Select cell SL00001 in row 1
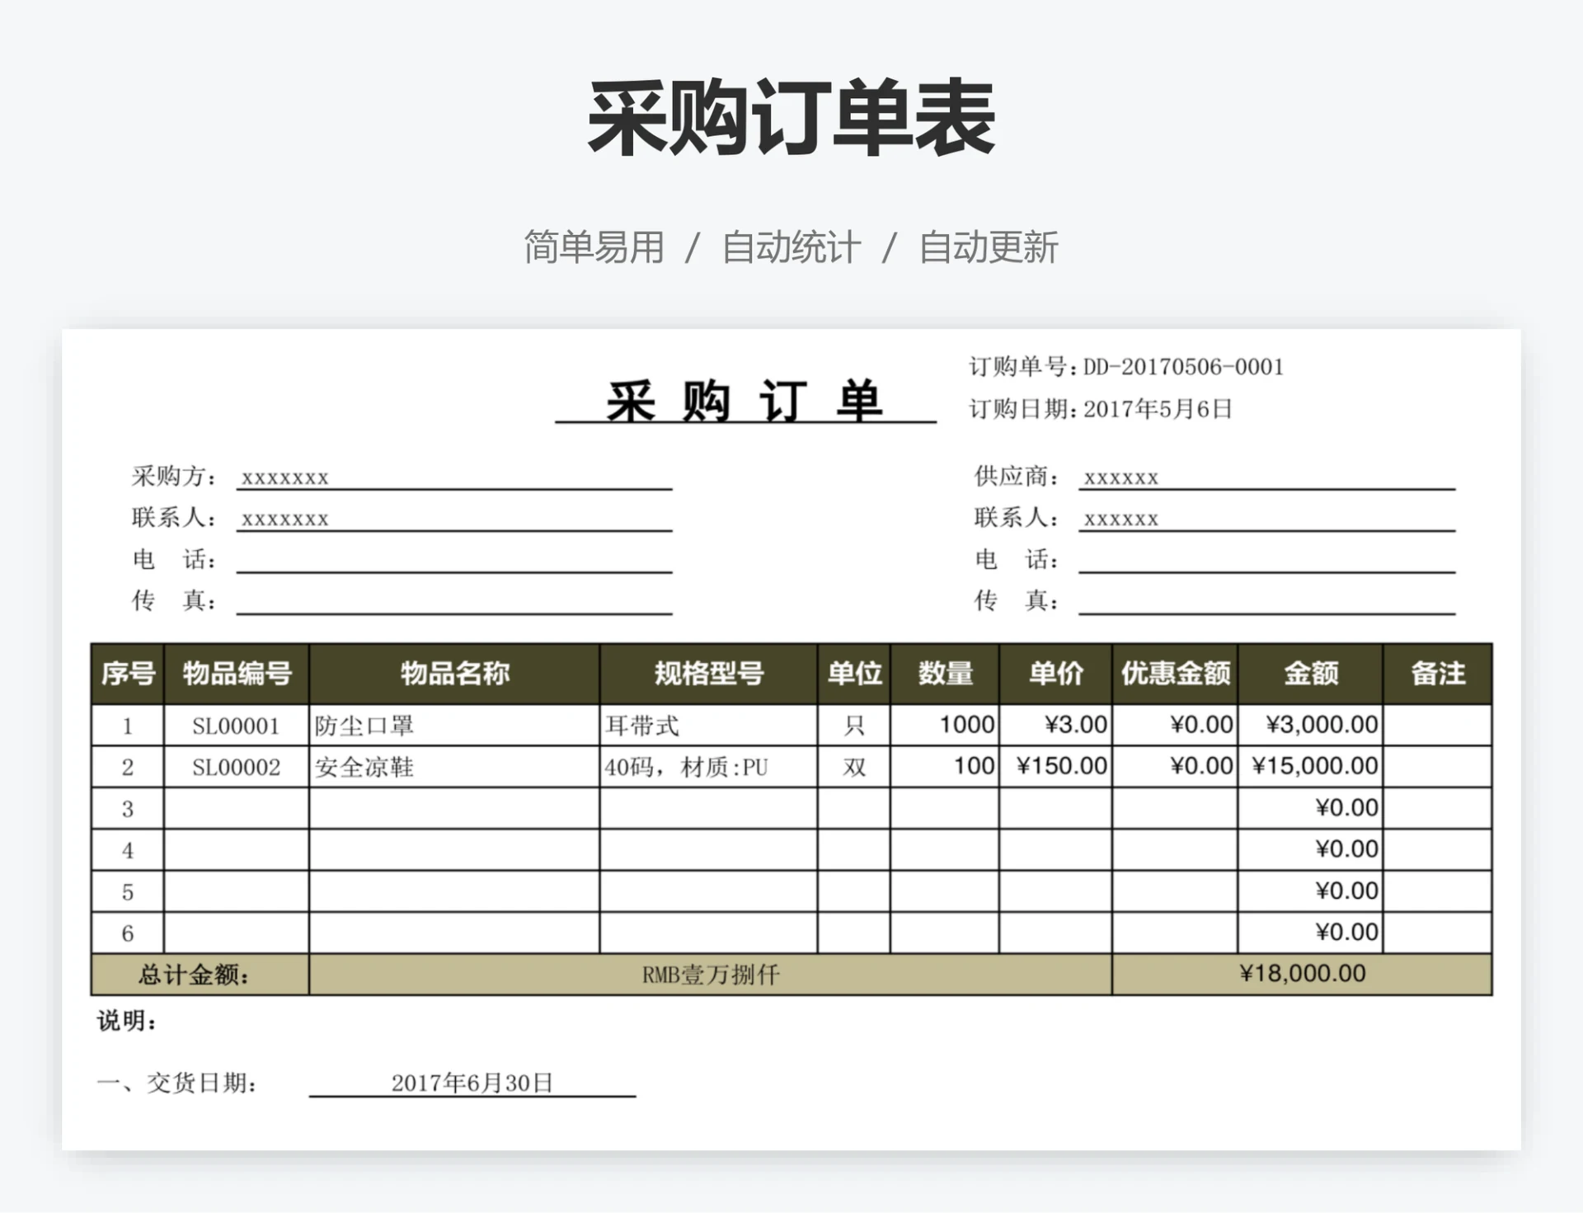Image resolution: width=1583 pixels, height=1213 pixels. point(235,725)
